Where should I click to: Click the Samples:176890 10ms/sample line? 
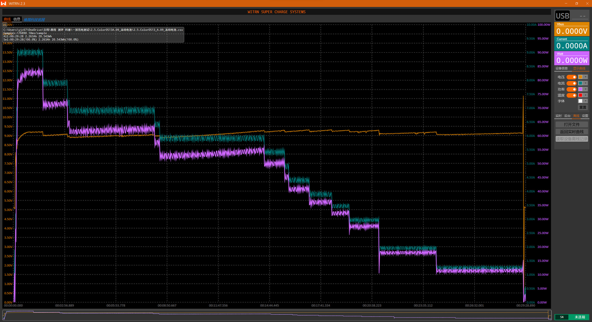pyautogui.click(x=25, y=33)
